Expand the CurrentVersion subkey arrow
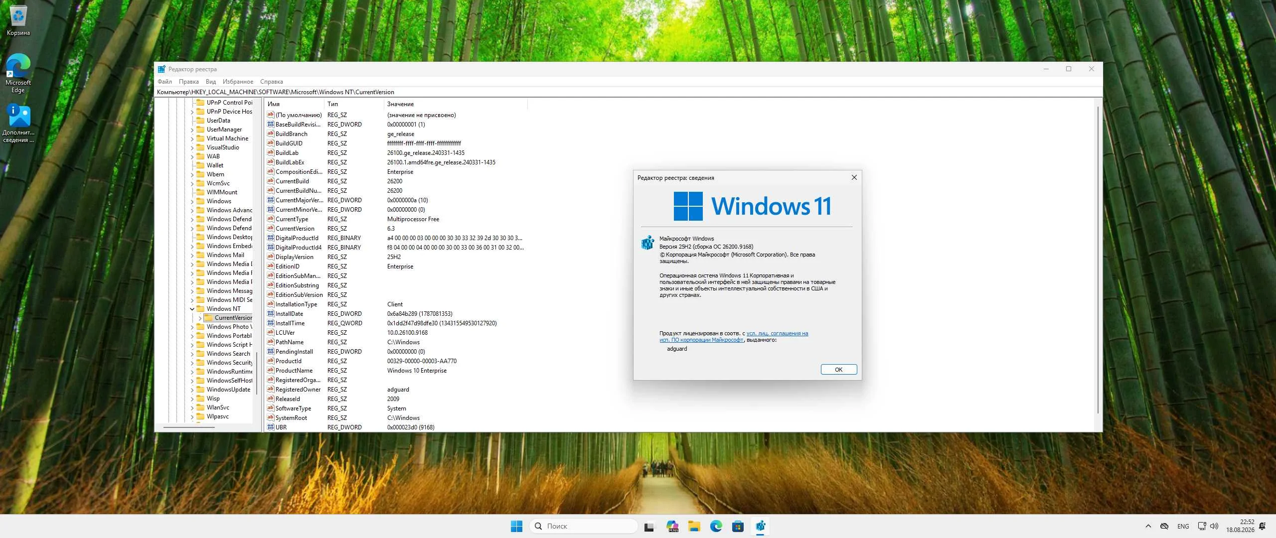The height and width of the screenshot is (538, 1276). coord(200,318)
